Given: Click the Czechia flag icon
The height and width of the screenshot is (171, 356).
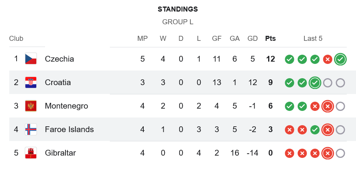Looking at the screenshot, I should [31, 59].
